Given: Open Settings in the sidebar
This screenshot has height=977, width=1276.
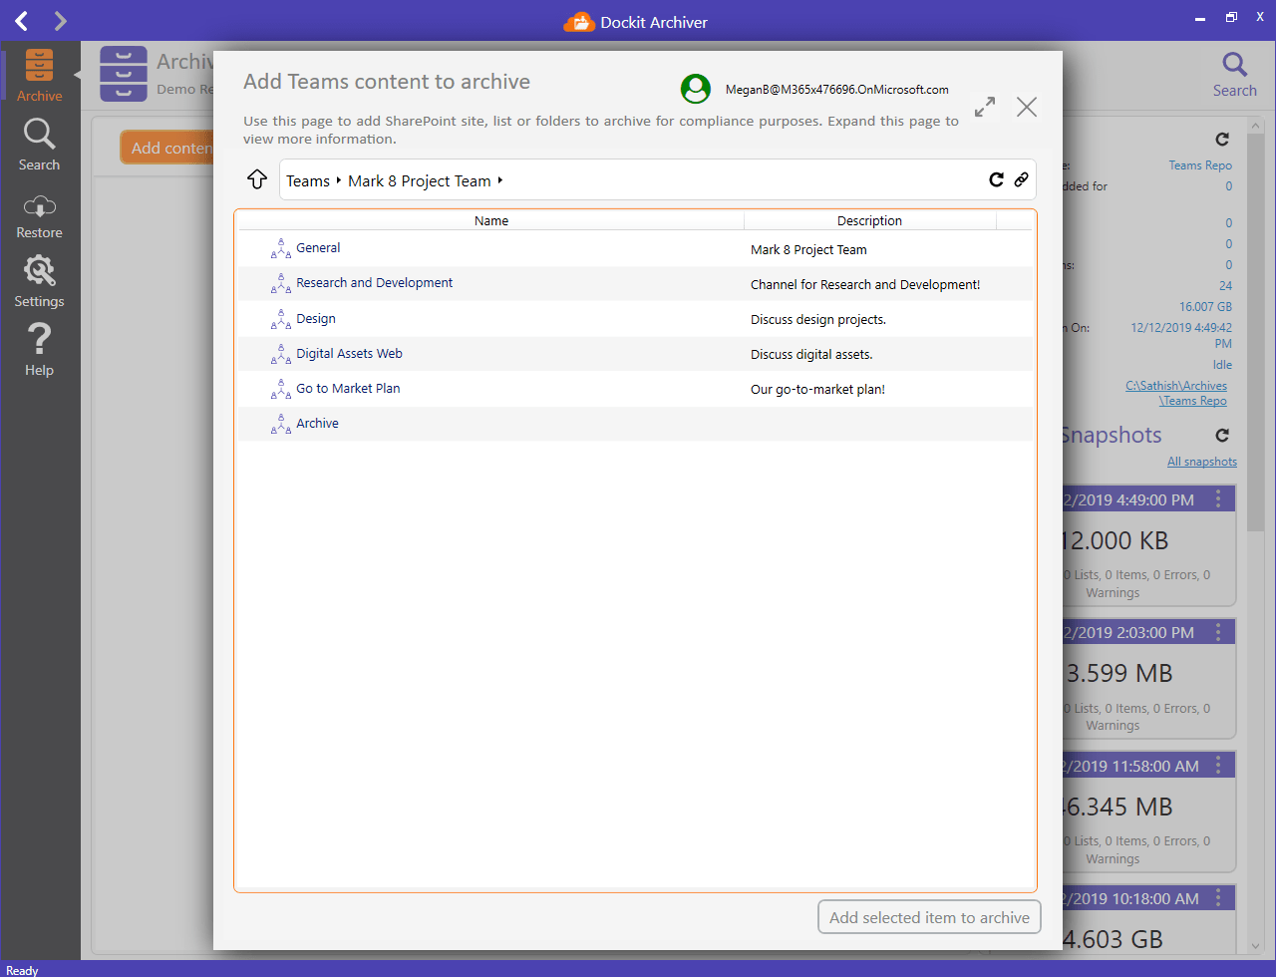Looking at the screenshot, I should [39, 281].
